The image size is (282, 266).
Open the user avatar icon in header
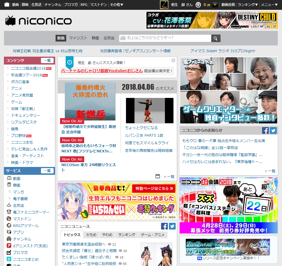coord(164,5)
